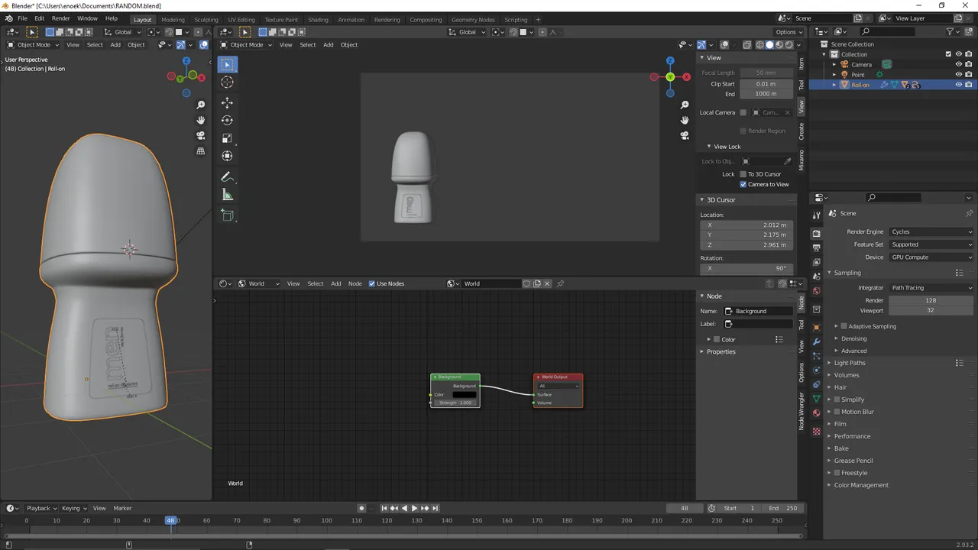The image size is (978, 550).
Task: Jump to the end frame
Action: [436, 508]
